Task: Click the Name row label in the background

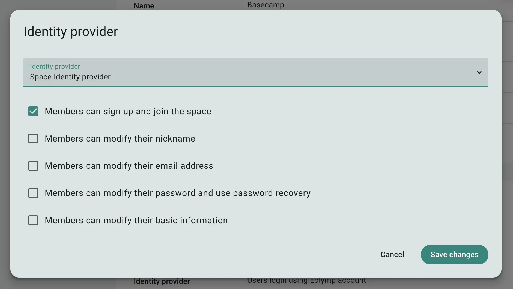Action: tap(144, 6)
